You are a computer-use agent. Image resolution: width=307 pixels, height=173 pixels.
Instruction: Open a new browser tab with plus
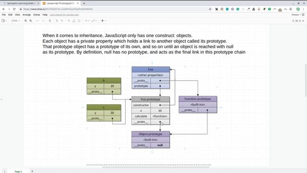tap(84, 3)
